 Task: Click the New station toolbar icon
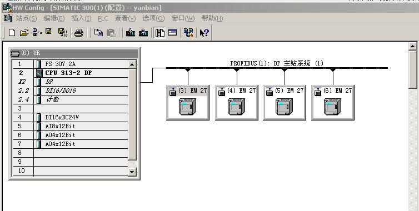(x=12, y=33)
